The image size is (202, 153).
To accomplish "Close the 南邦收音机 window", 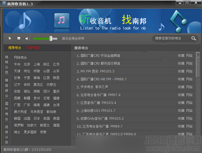I will click(196, 3).
